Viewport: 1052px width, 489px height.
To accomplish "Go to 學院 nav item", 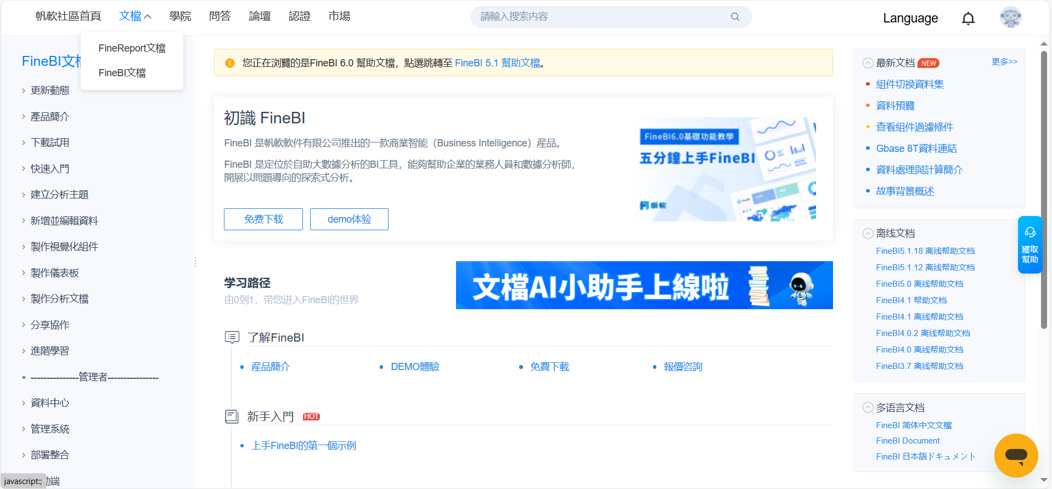I will point(180,16).
